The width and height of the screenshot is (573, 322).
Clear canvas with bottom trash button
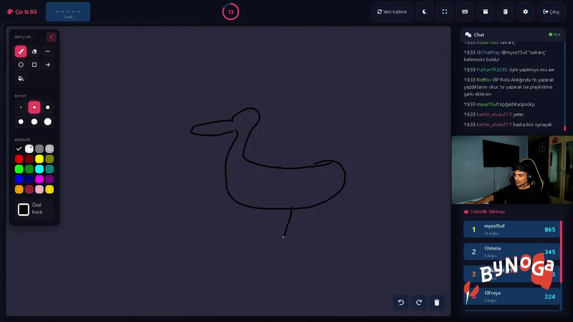437,302
